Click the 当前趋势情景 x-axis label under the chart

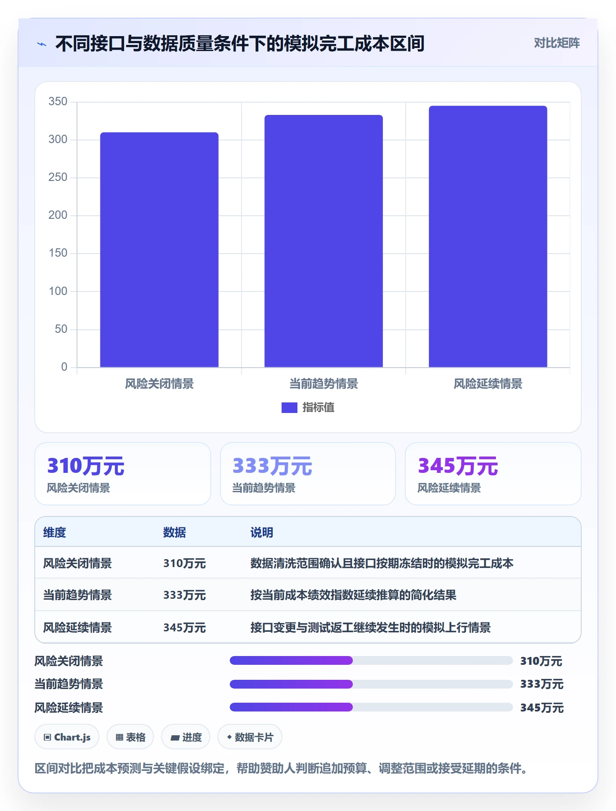pos(323,384)
